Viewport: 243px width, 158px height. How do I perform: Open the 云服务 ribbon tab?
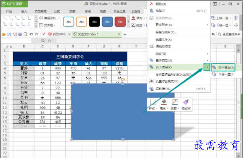click(136, 11)
